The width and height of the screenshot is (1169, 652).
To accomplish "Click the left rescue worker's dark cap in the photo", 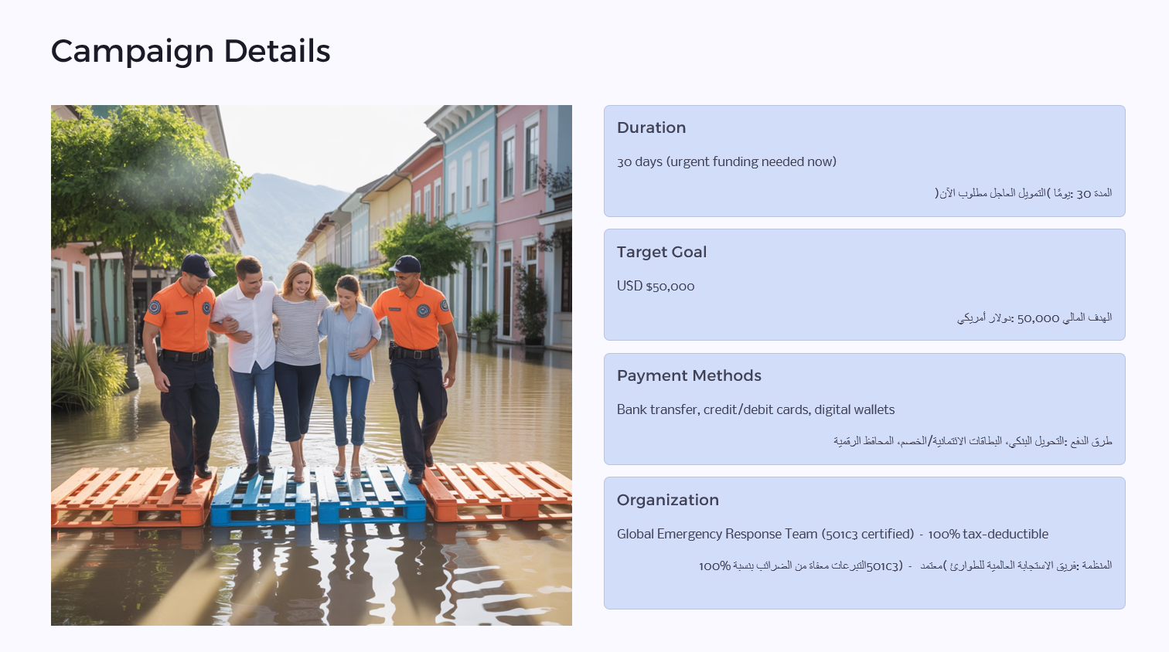I will point(198,265).
